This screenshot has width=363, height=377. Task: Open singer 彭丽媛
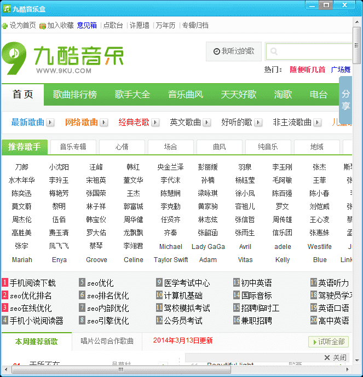(x=208, y=167)
